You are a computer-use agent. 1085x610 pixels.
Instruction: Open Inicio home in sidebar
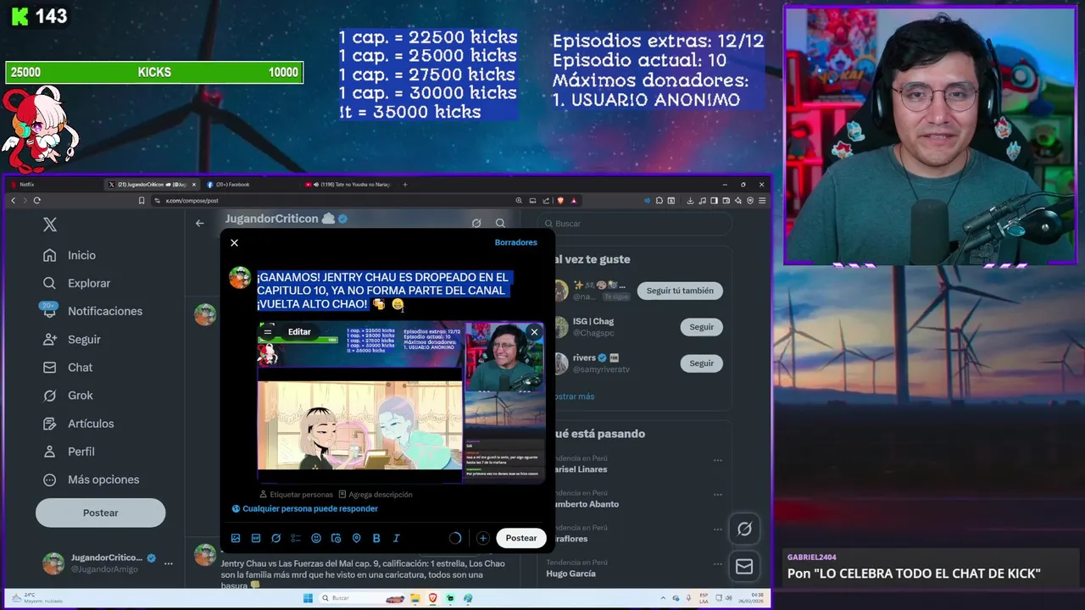click(x=70, y=255)
